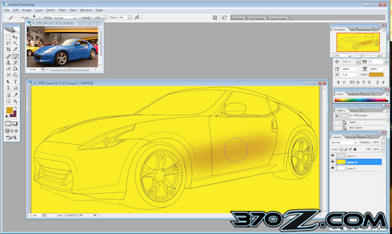Select the Zoom magnifier tool
The width and height of the screenshot is (392, 234).
coord(15,101)
